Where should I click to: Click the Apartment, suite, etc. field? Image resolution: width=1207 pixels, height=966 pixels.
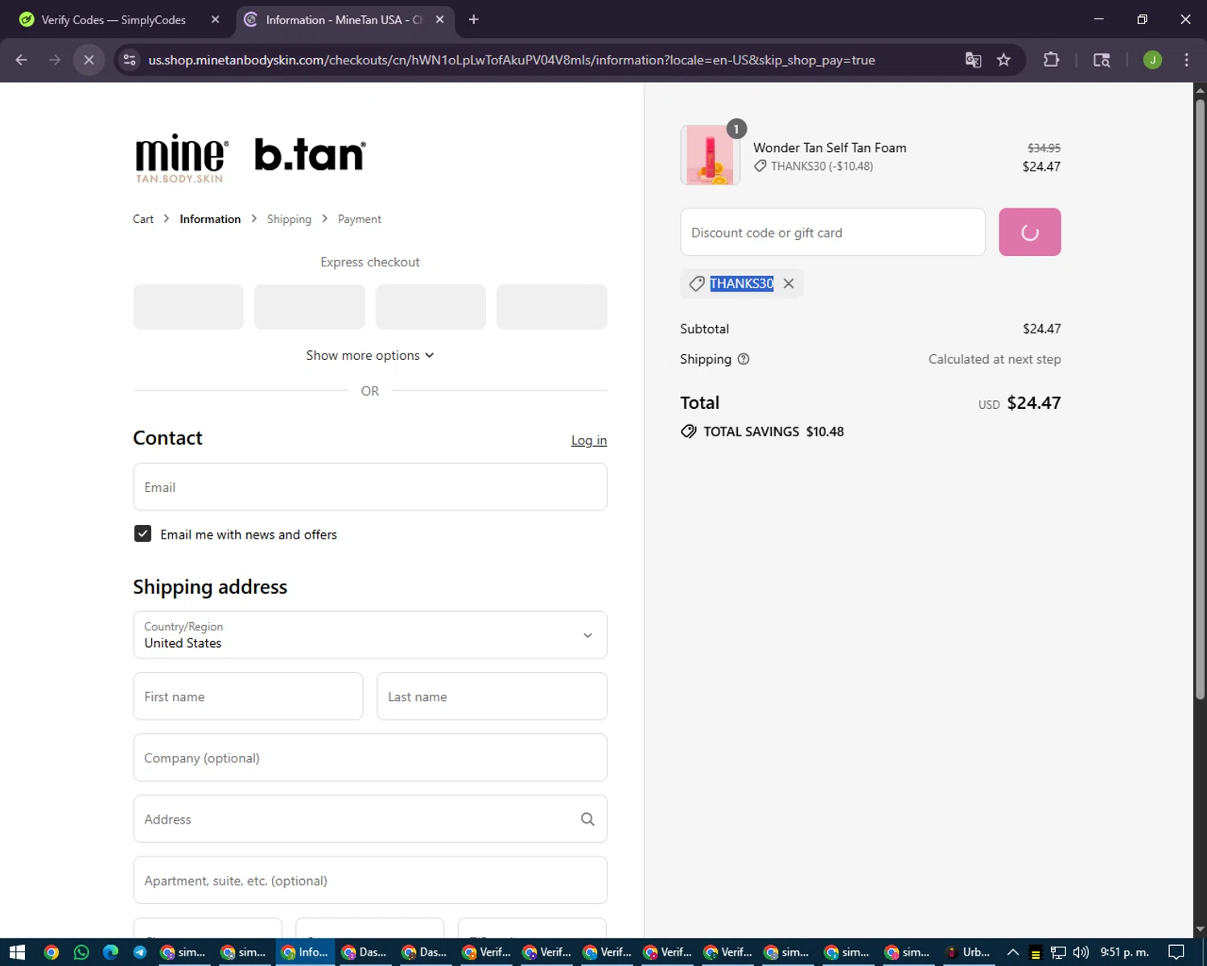370,880
